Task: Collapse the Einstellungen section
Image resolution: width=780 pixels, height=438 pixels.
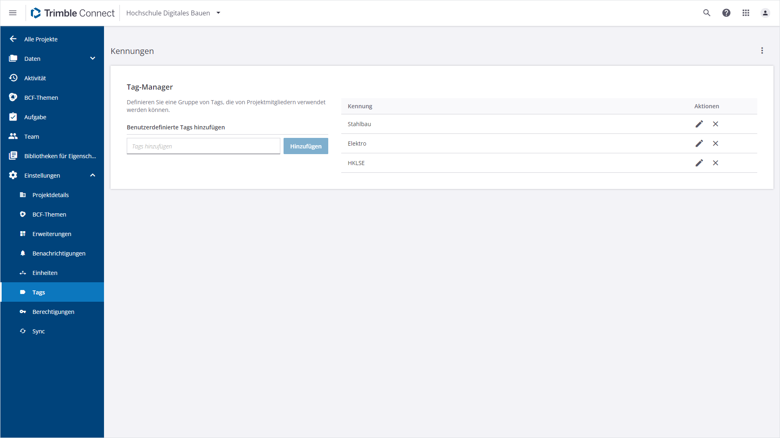Action: pyautogui.click(x=93, y=175)
